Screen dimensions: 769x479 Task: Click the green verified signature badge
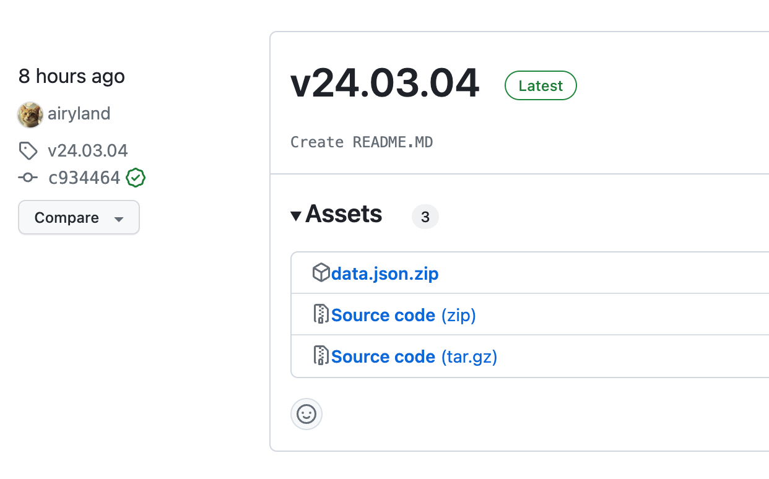click(x=136, y=178)
